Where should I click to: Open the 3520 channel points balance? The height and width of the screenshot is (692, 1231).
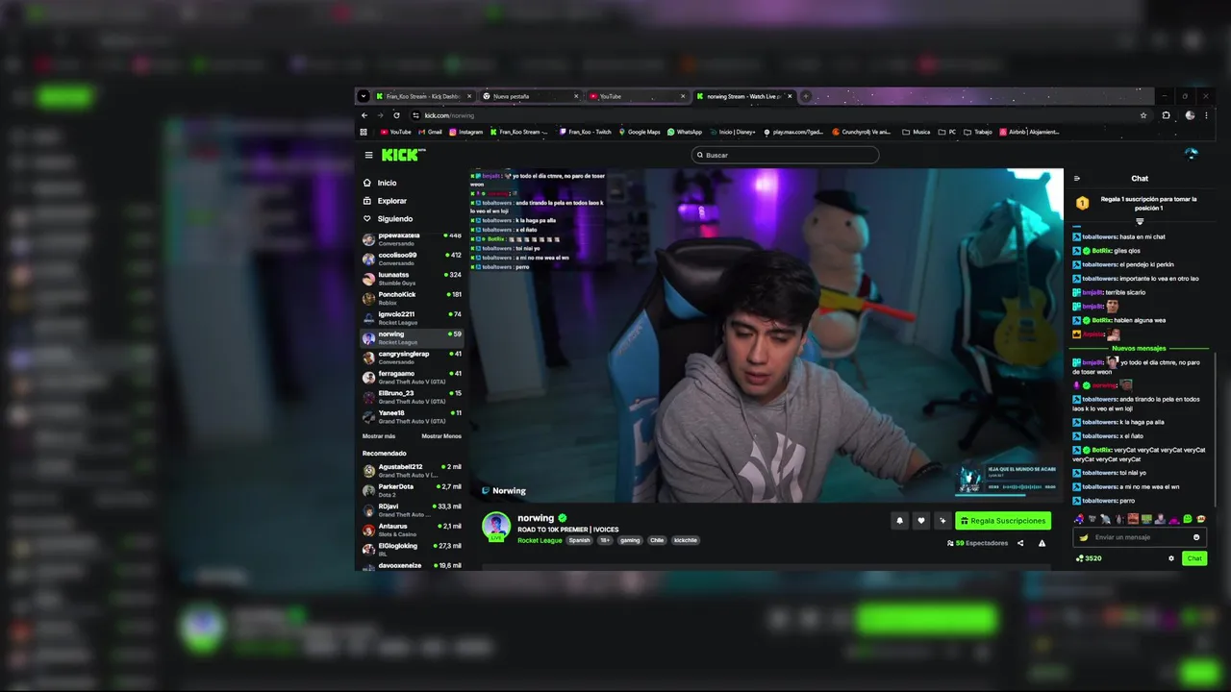(x=1089, y=558)
